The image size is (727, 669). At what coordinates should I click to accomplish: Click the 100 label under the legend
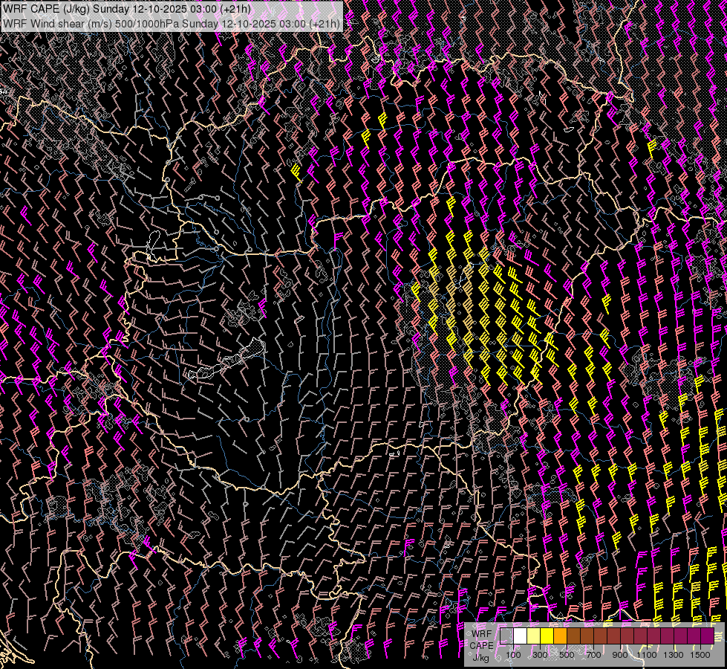(513, 655)
